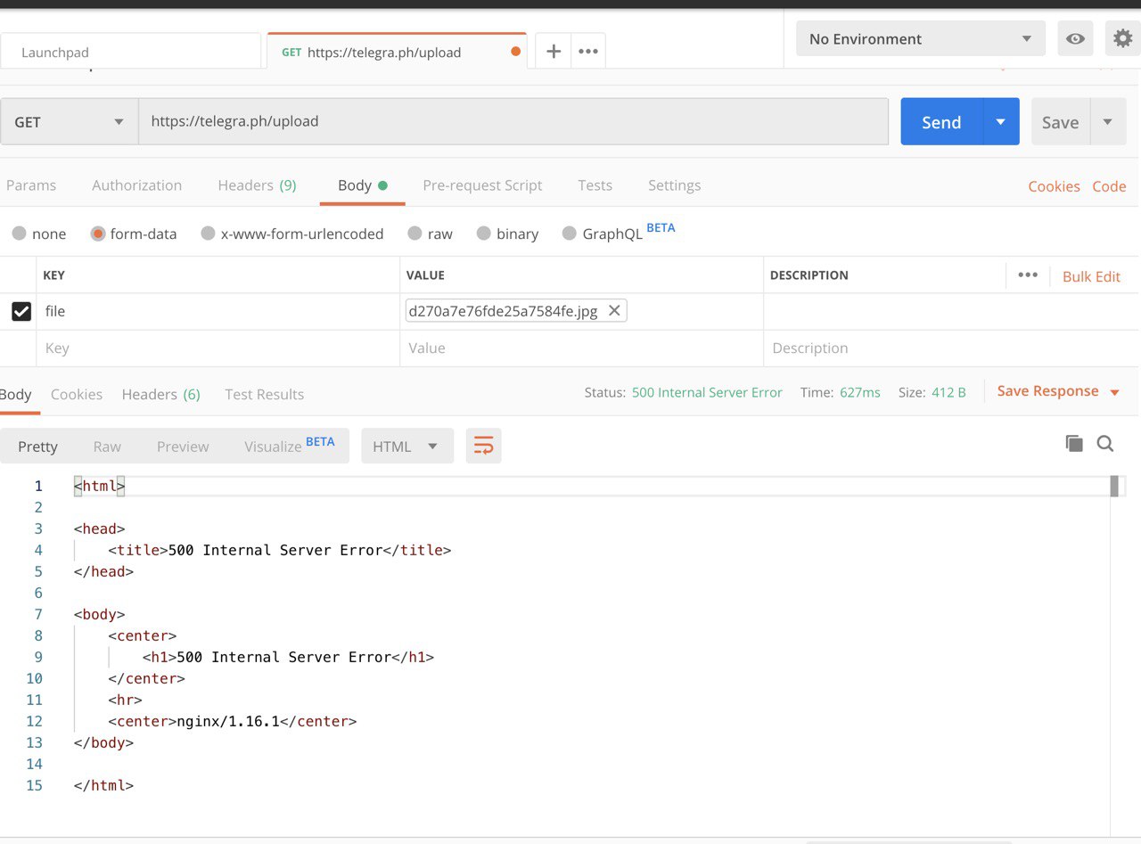Open the request Settings tab
The width and height of the screenshot is (1141, 844).
[x=674, y=185]
